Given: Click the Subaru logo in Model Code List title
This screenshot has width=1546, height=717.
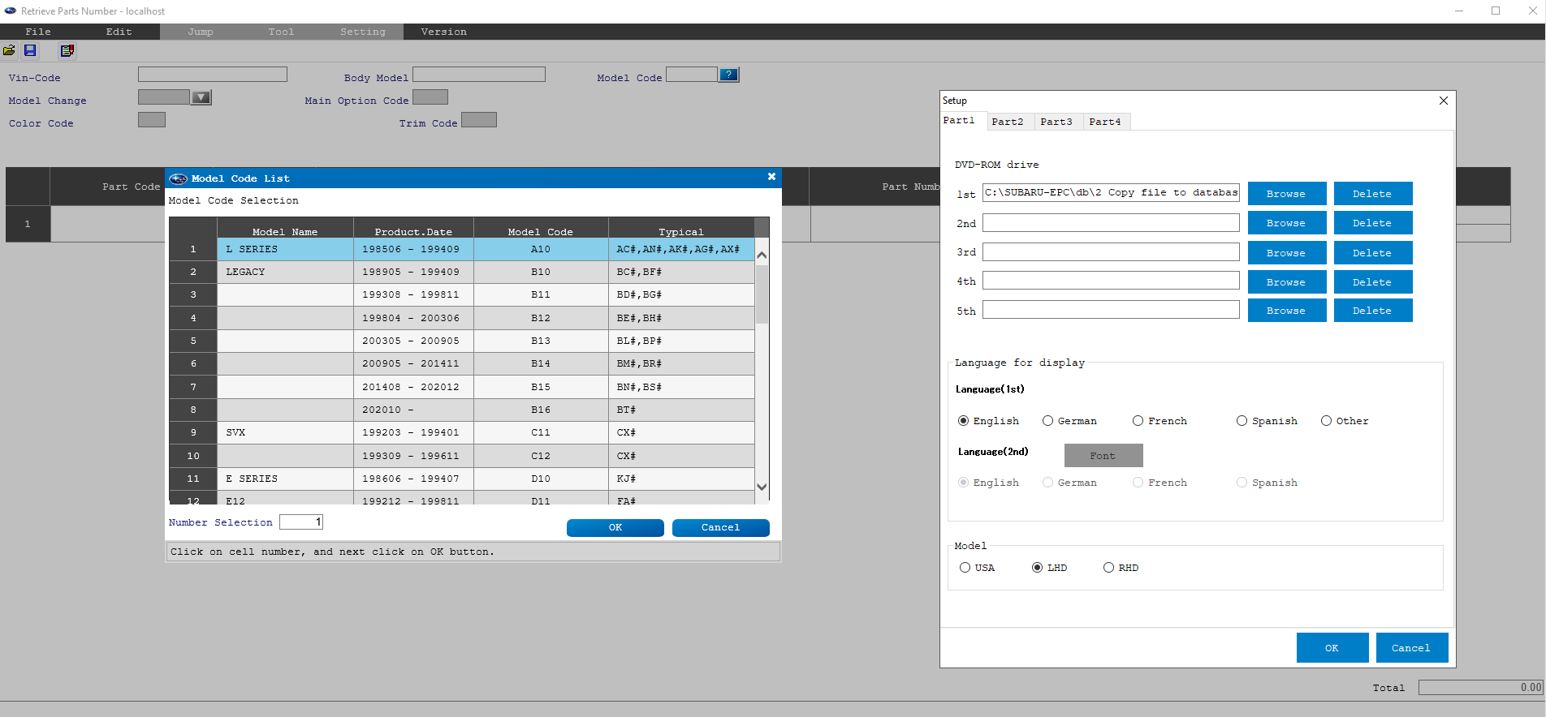Looking at the screenshot, I should [x=178, y=178].
